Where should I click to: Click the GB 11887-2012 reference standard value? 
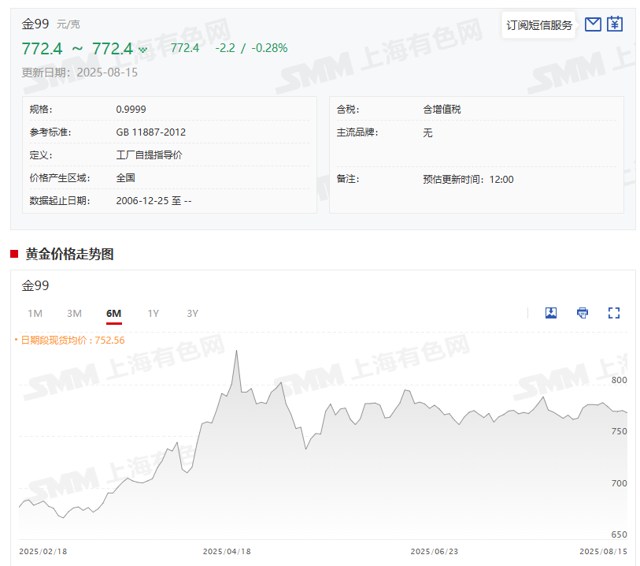[x=151, y=132]
